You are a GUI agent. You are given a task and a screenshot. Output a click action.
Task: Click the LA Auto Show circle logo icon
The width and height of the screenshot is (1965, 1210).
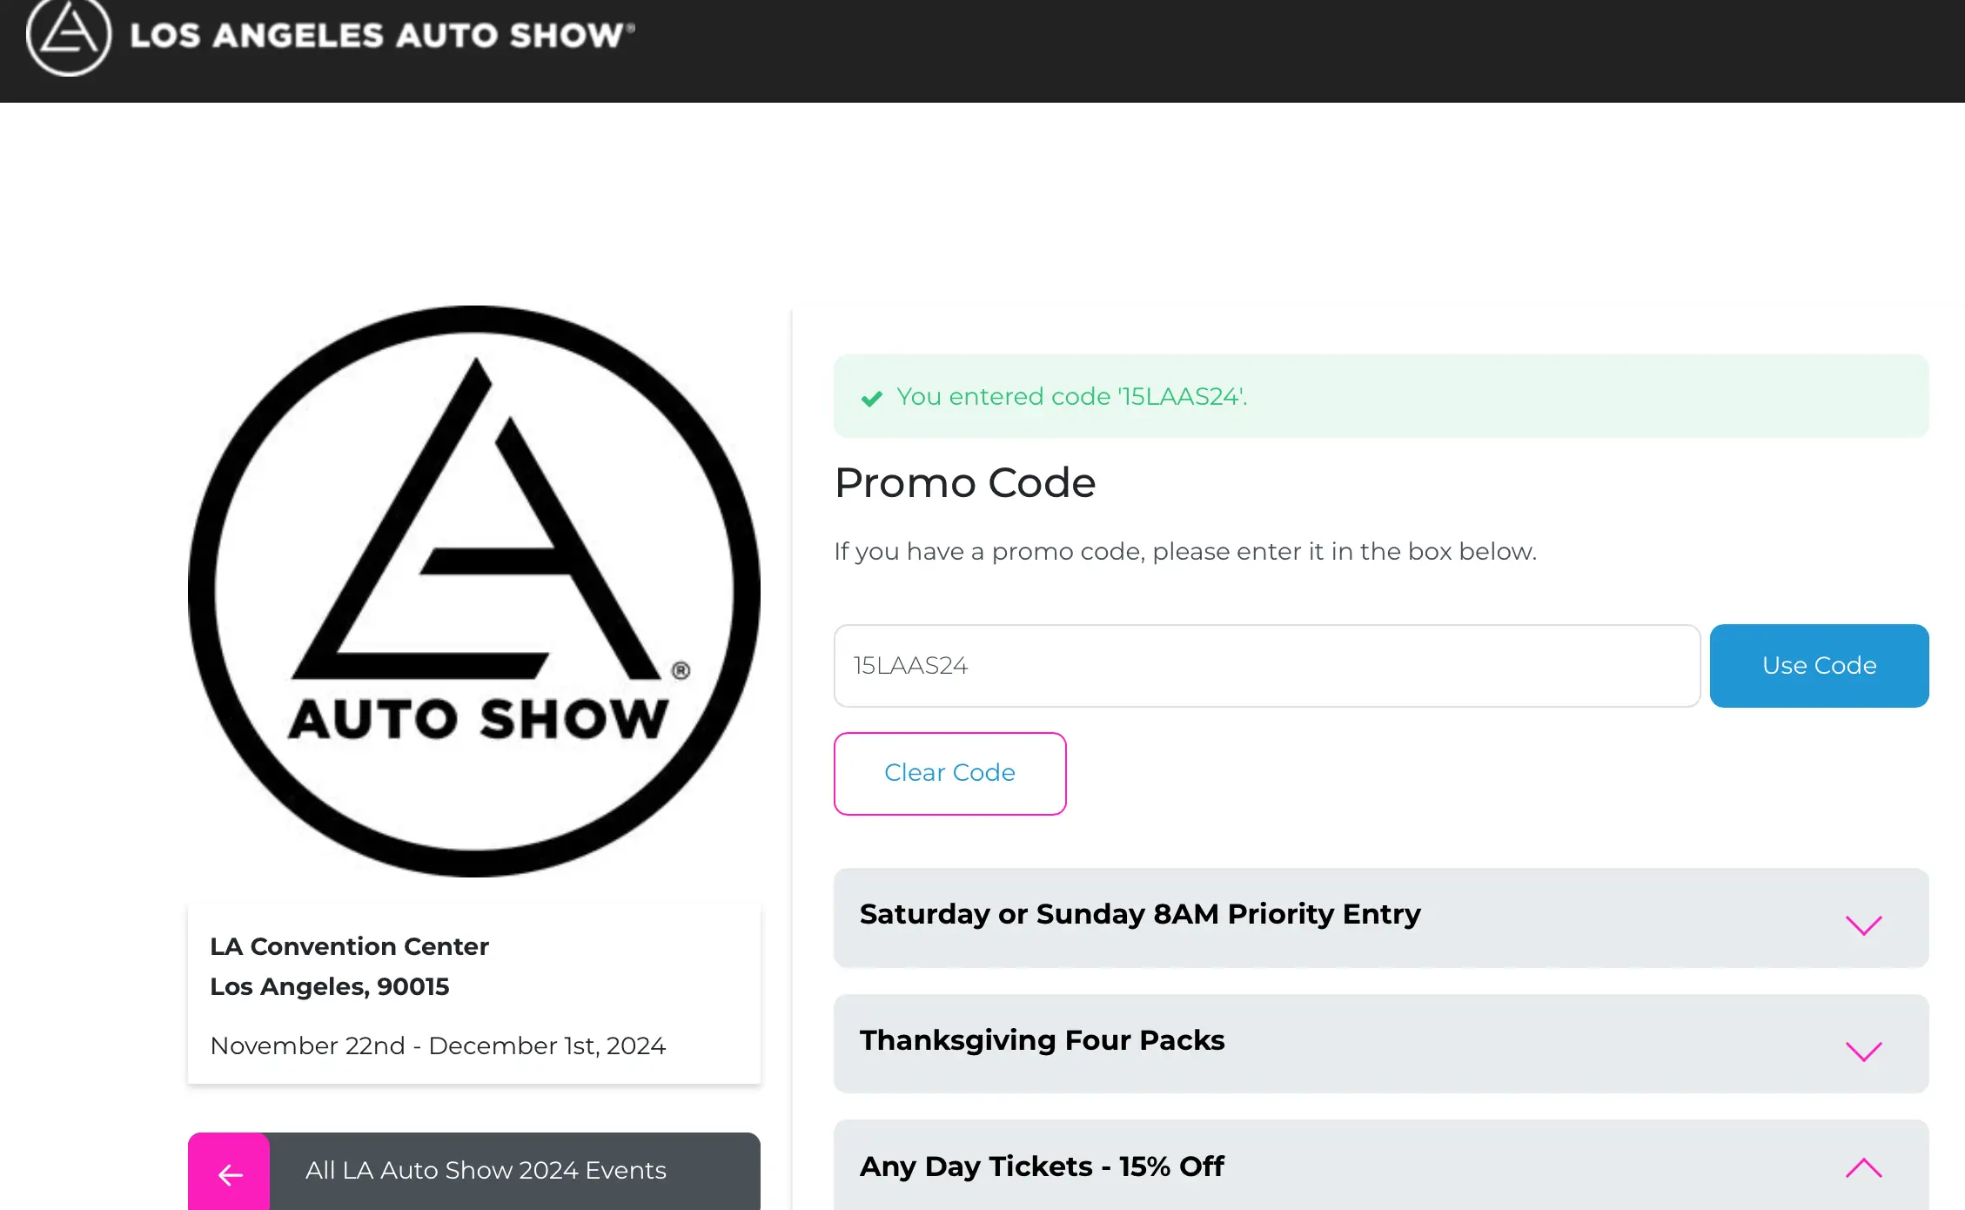(69, 37)
